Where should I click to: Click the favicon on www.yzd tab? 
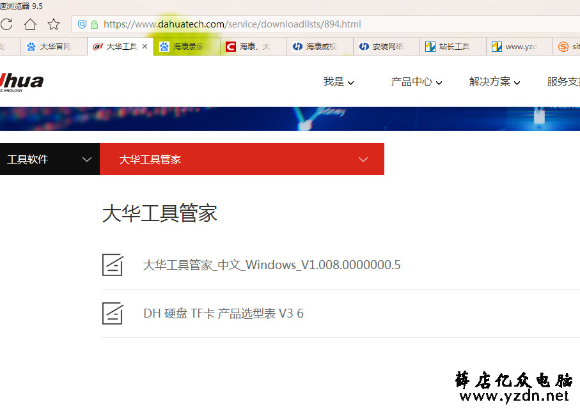tap(497, 47)
